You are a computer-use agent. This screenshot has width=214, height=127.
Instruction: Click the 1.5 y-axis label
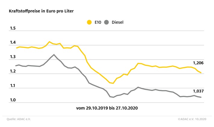[13, 28]
